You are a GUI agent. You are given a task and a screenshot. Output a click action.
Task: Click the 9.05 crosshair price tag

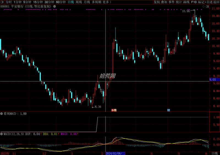pyautogui.click(x=214, y=80)
